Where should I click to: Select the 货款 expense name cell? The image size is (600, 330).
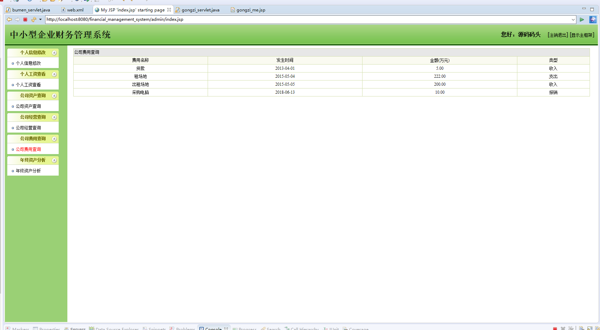click(140, 68)
